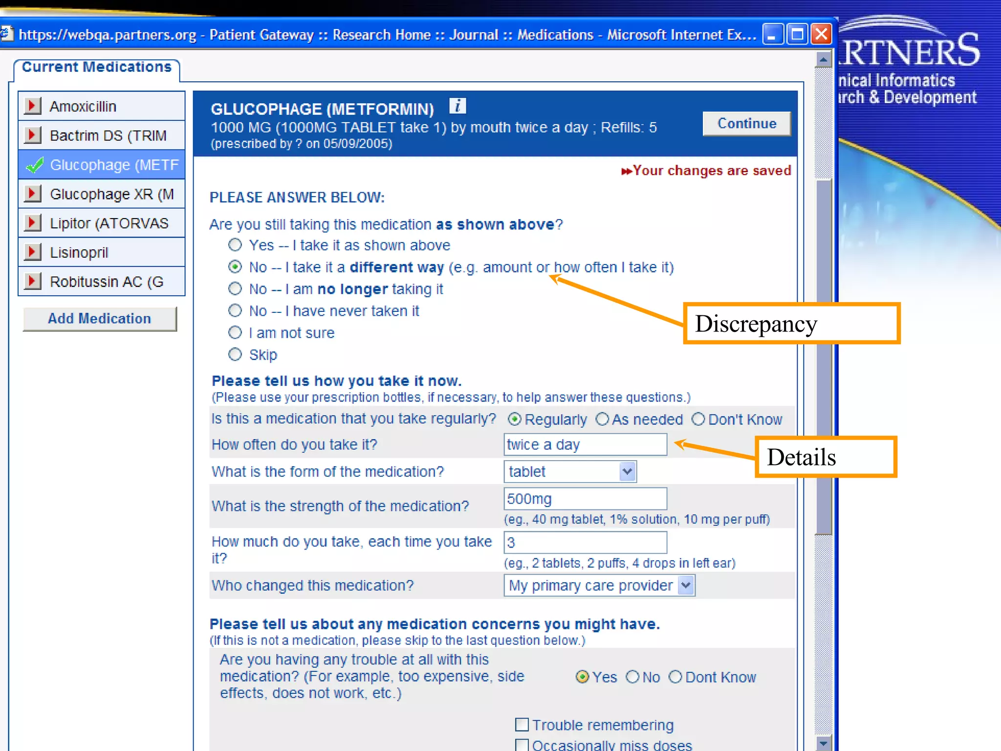Click the Internet Explorer page icon in title bar
This screenshot has height=751, width=1001.
coord(6,34)
